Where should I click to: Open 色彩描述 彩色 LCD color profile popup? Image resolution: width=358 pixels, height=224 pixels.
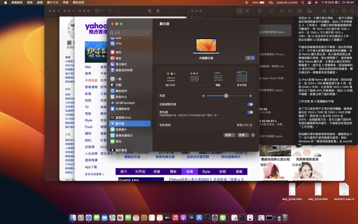click(244, 125)
